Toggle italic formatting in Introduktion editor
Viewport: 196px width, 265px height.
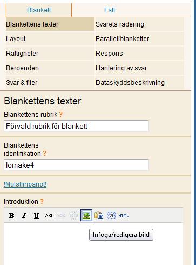24,215
